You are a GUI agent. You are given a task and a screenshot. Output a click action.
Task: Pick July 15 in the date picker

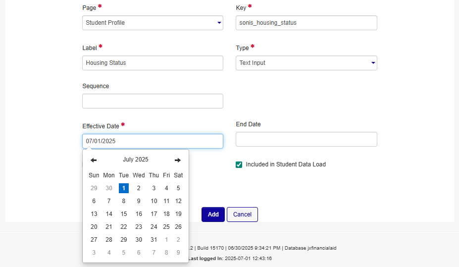[124, 214]
